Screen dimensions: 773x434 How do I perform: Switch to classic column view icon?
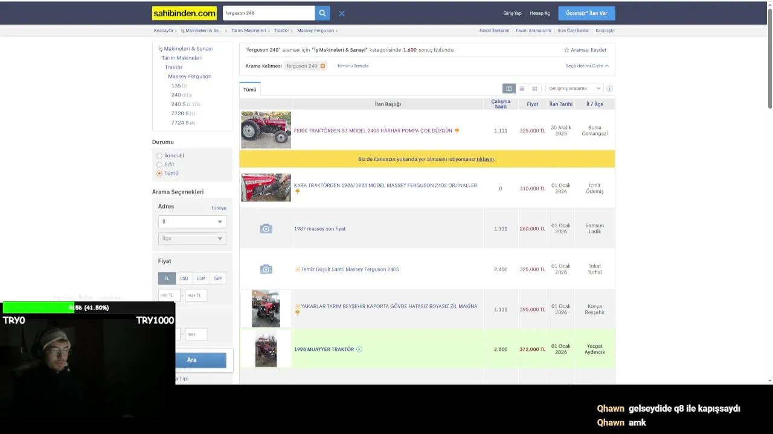coord(509,89)
